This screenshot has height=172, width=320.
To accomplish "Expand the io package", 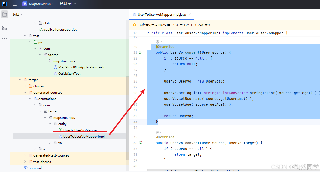I will pyautogui.click(x=35, y=149).
